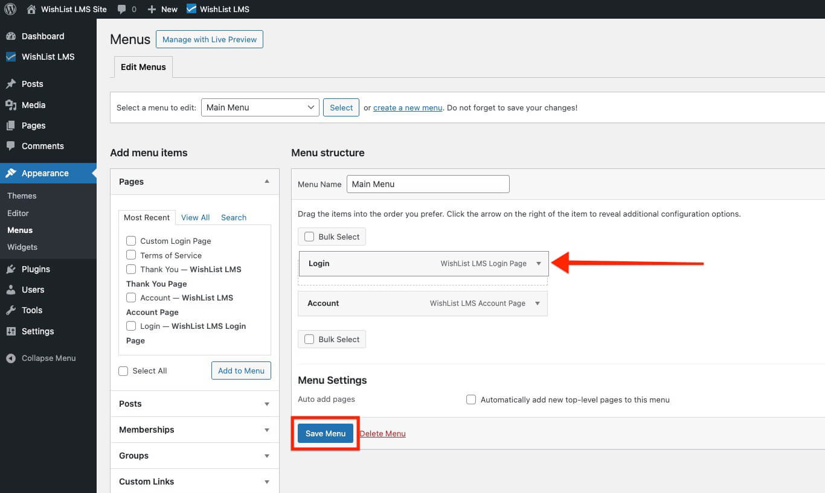Open the comments bubble icon in admin bar

(122, 9)
